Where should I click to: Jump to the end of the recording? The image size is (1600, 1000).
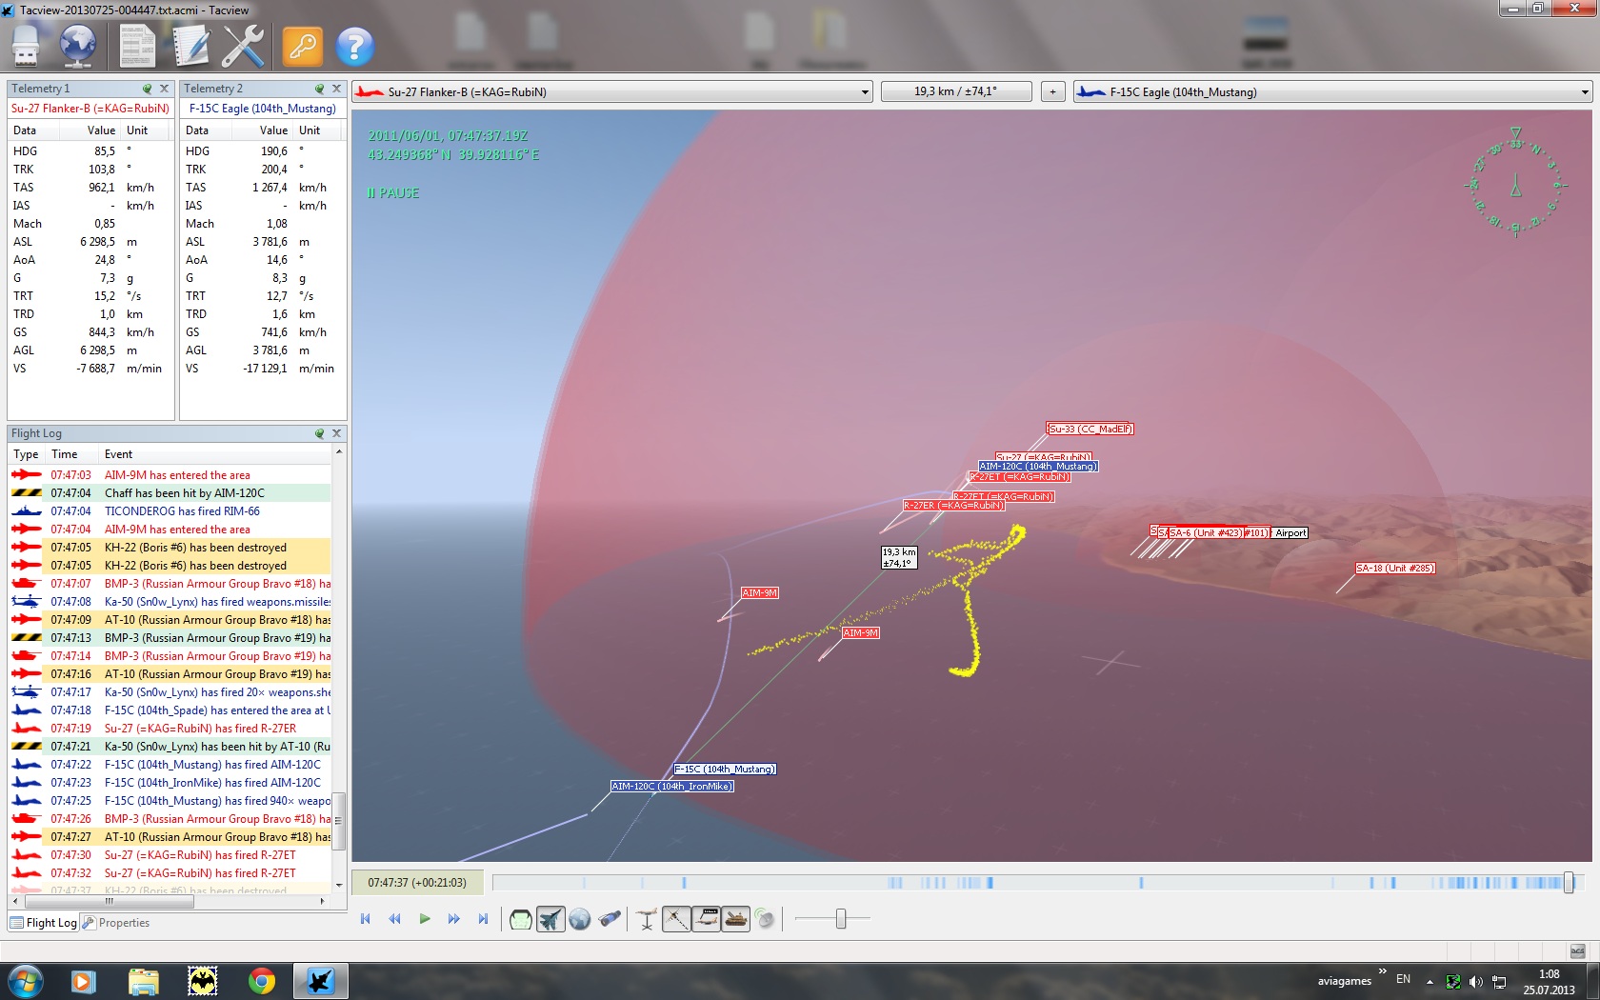[x=484, y=919]
